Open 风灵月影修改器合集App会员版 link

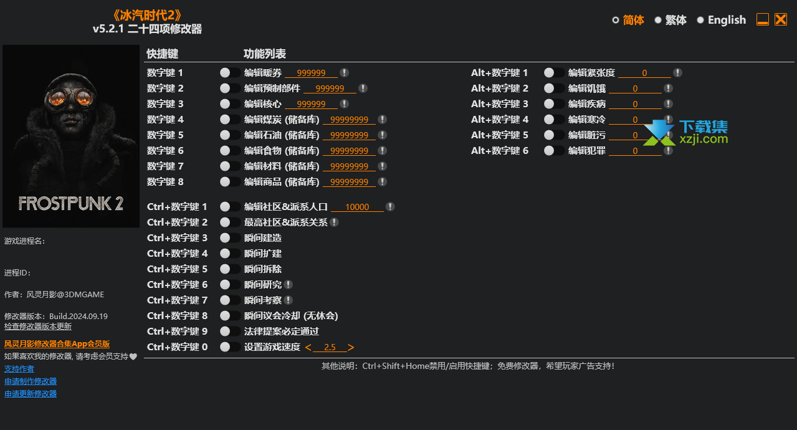[x=57, y=344]
